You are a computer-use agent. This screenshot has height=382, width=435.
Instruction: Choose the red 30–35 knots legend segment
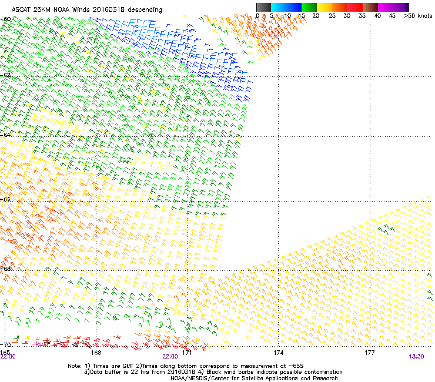click(x=355, y=7)
